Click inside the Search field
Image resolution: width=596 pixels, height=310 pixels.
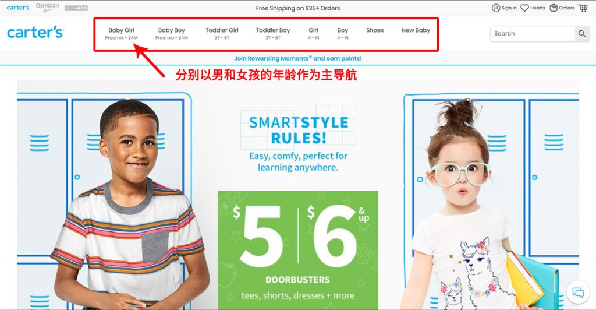tap(533, 33)
